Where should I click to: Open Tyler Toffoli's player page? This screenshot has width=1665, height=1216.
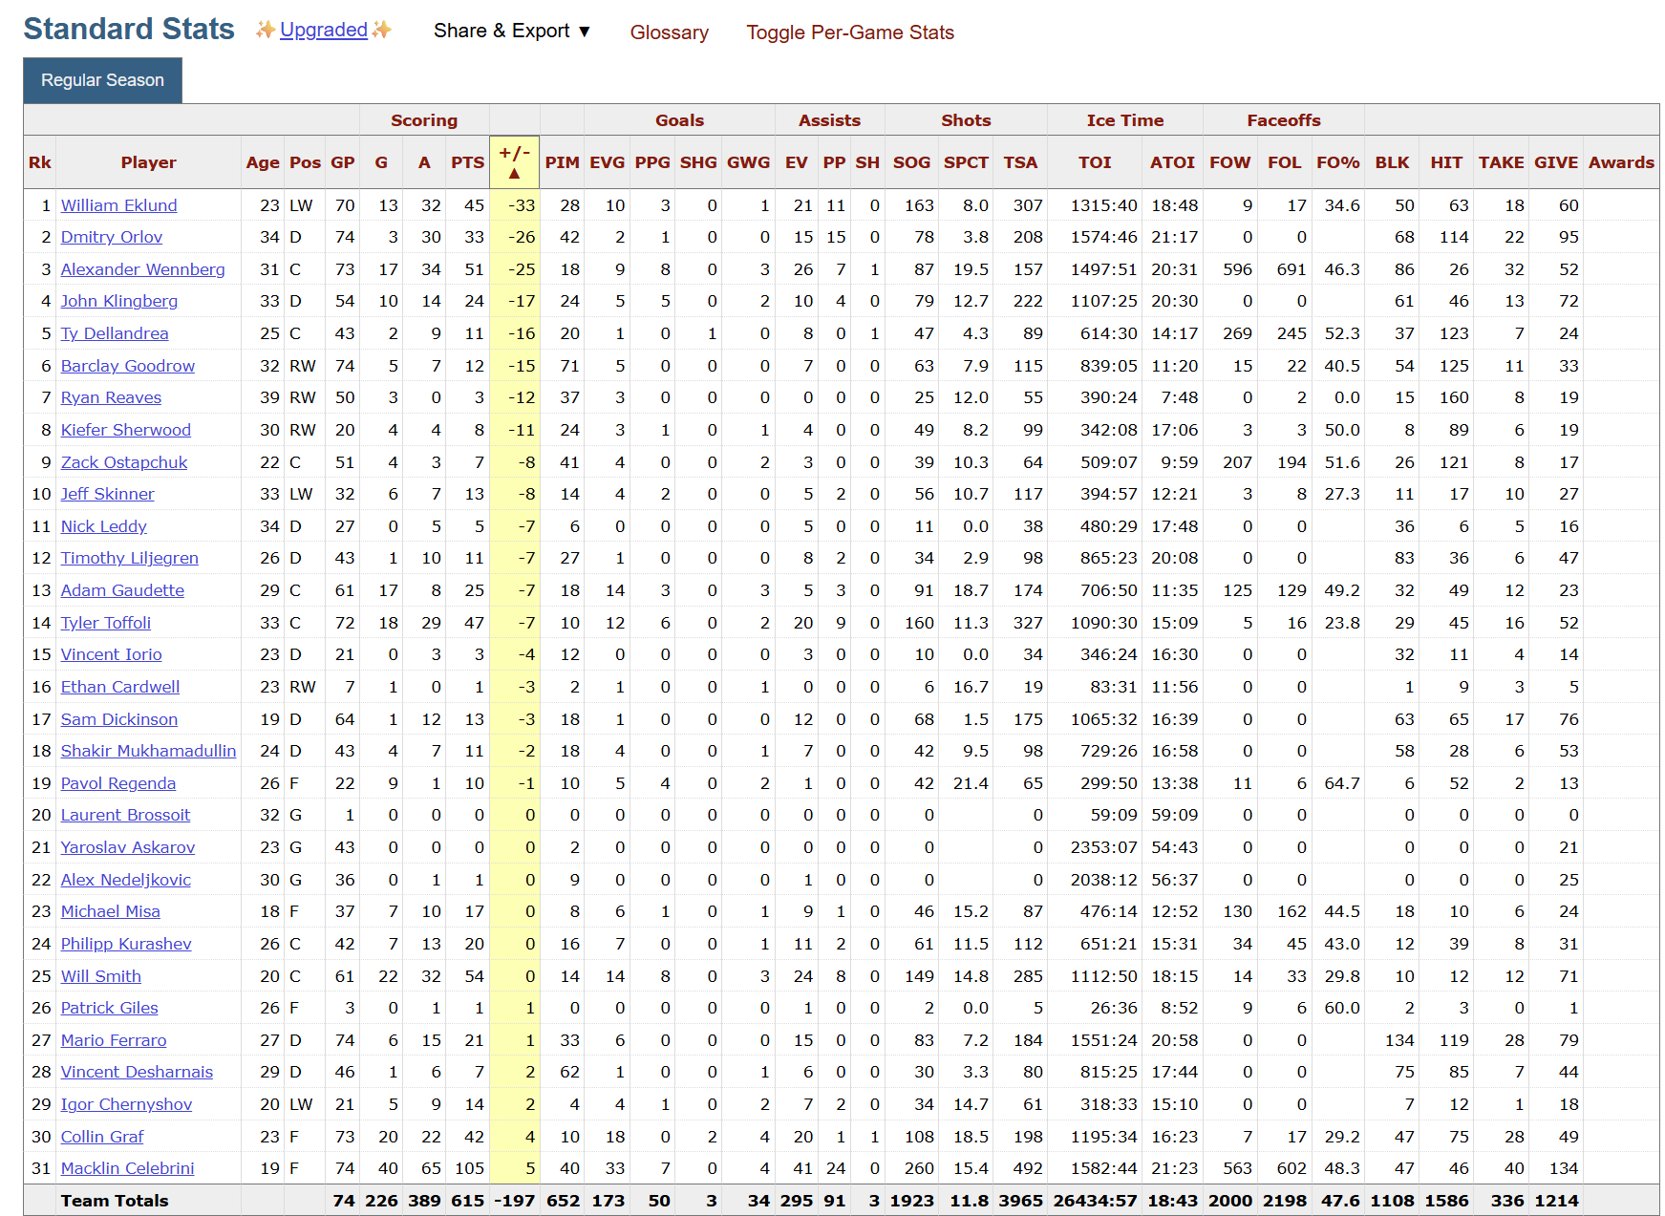[106, 623]
